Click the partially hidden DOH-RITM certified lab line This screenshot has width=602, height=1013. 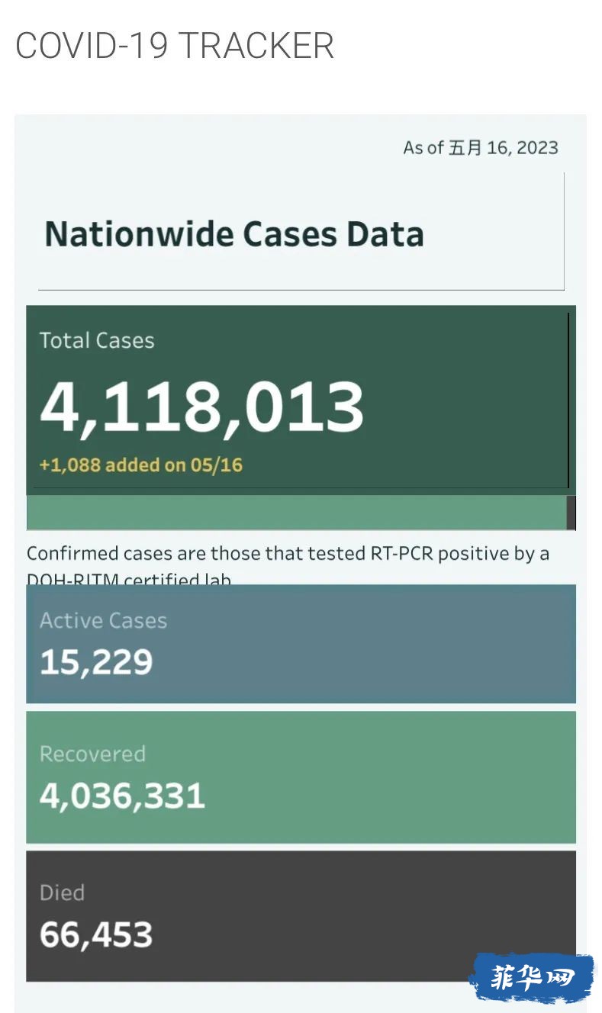click(129, 579)
